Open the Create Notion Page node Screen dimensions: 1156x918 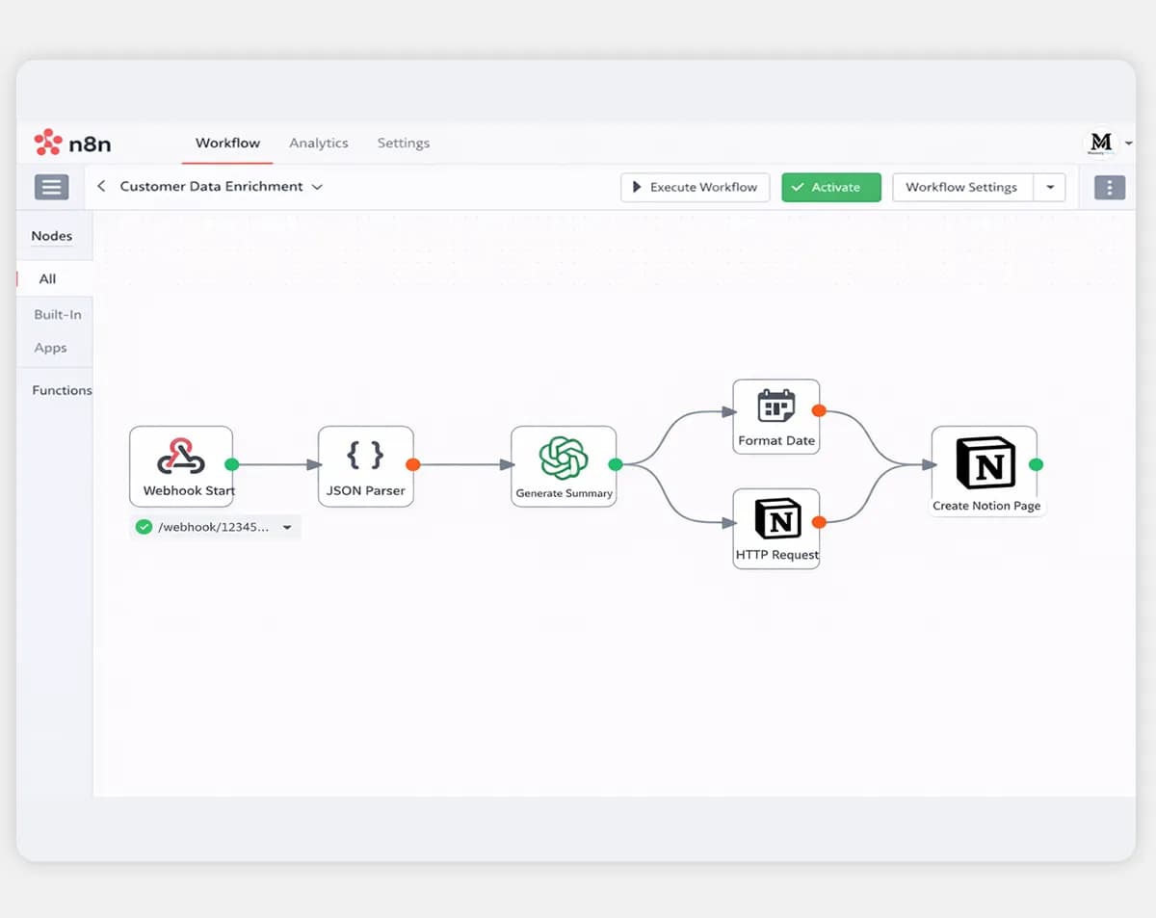(x=985, y=470)
